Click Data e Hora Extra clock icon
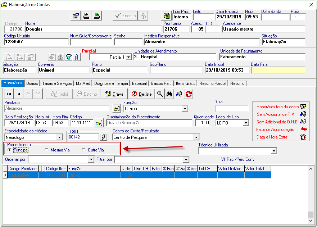This screenshot has height=227, width=317. tap(303, 137)
